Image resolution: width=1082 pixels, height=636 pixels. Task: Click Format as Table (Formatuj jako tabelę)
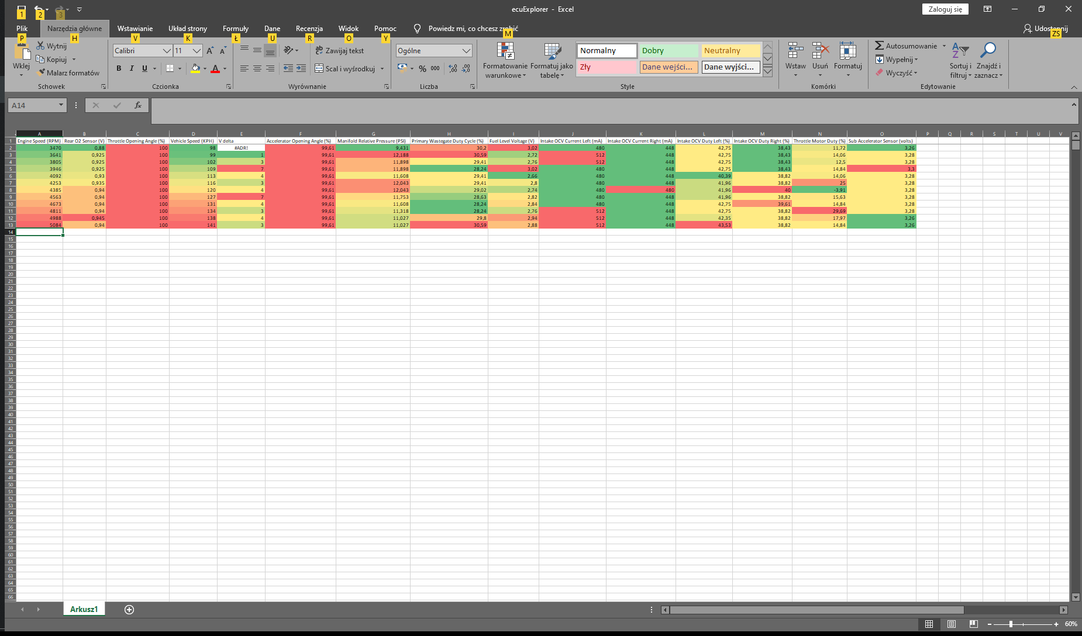click(552, 60)
